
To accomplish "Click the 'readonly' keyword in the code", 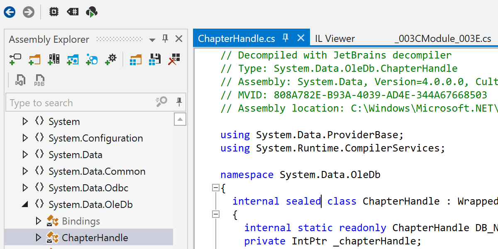I will point(363,228).
